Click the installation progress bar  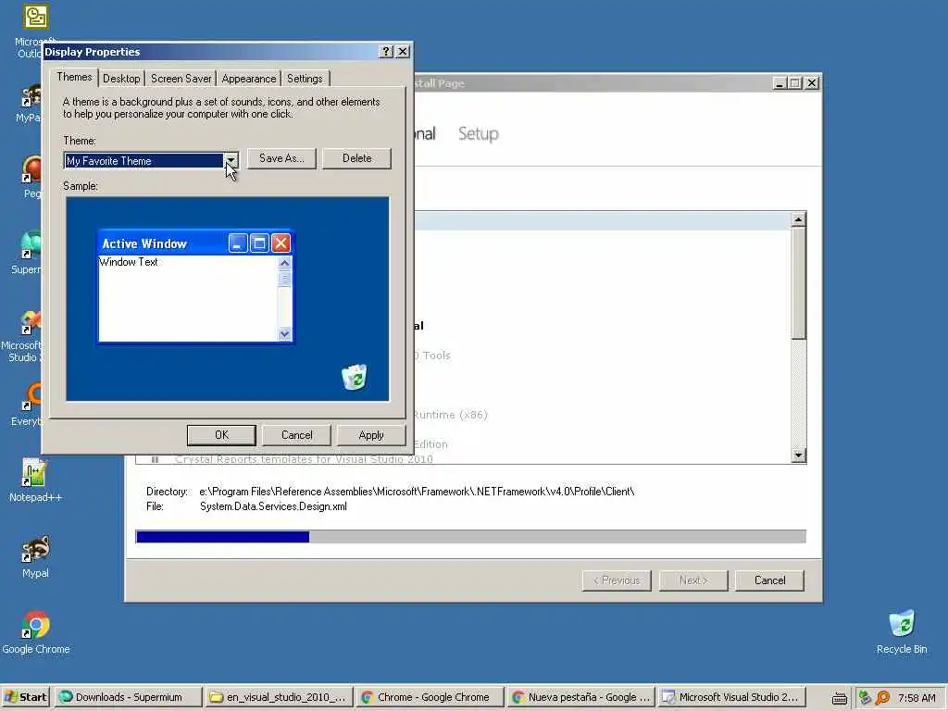(x=471, y=536)
